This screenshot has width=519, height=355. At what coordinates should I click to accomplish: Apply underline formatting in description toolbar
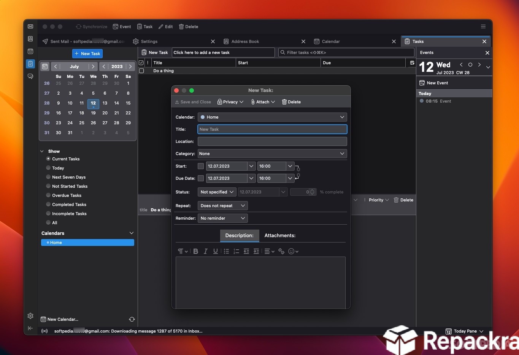click(x=216, y=251)
